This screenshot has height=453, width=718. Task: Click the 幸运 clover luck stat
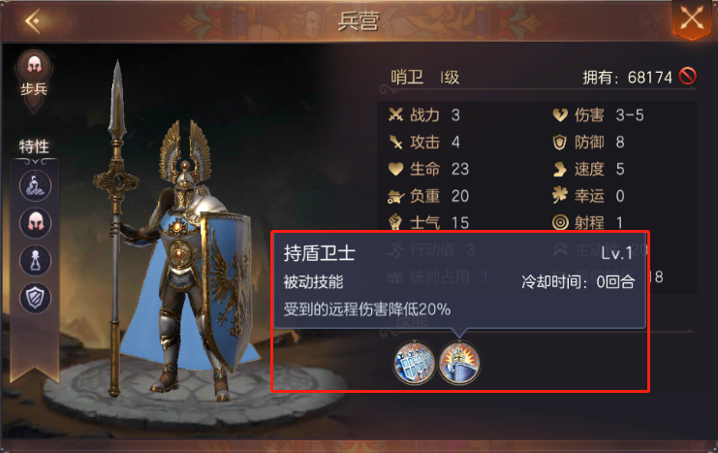(x=588, y=196)
